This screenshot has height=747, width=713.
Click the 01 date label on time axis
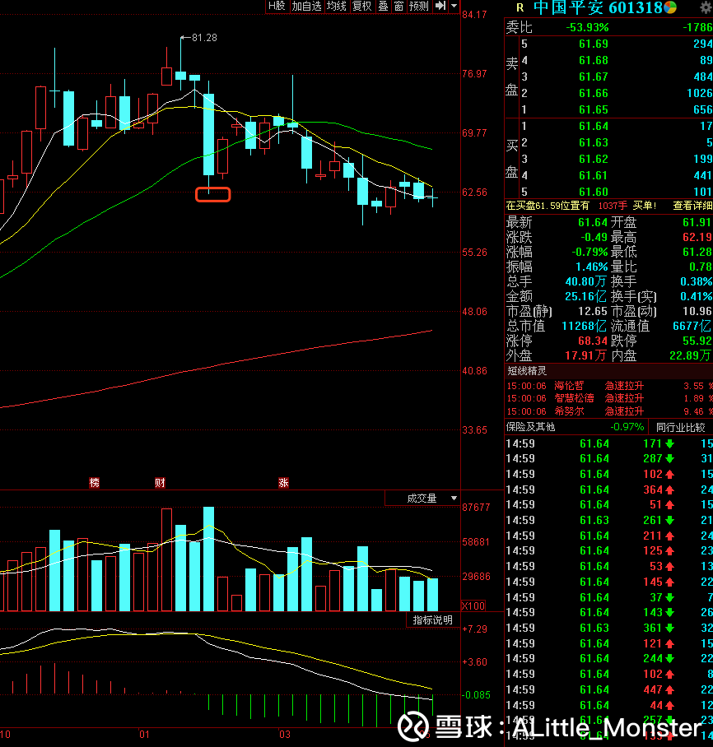click(145, 735)
